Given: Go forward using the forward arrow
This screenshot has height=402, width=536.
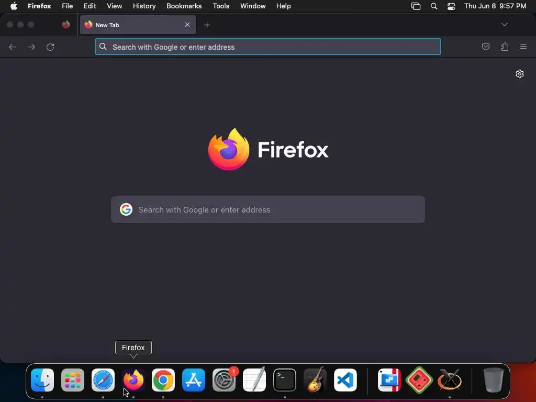Looking at the screenshot, I should click(x=31, y=47).
